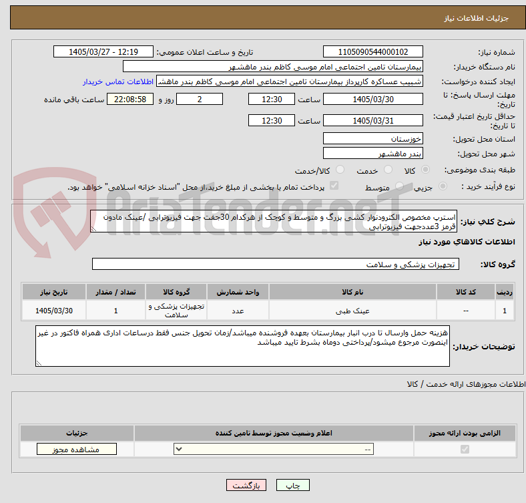Select the جزیی purchase type radio
This screenshot has height=503, width=526.
pyautogui.click(x=443, y=186)
